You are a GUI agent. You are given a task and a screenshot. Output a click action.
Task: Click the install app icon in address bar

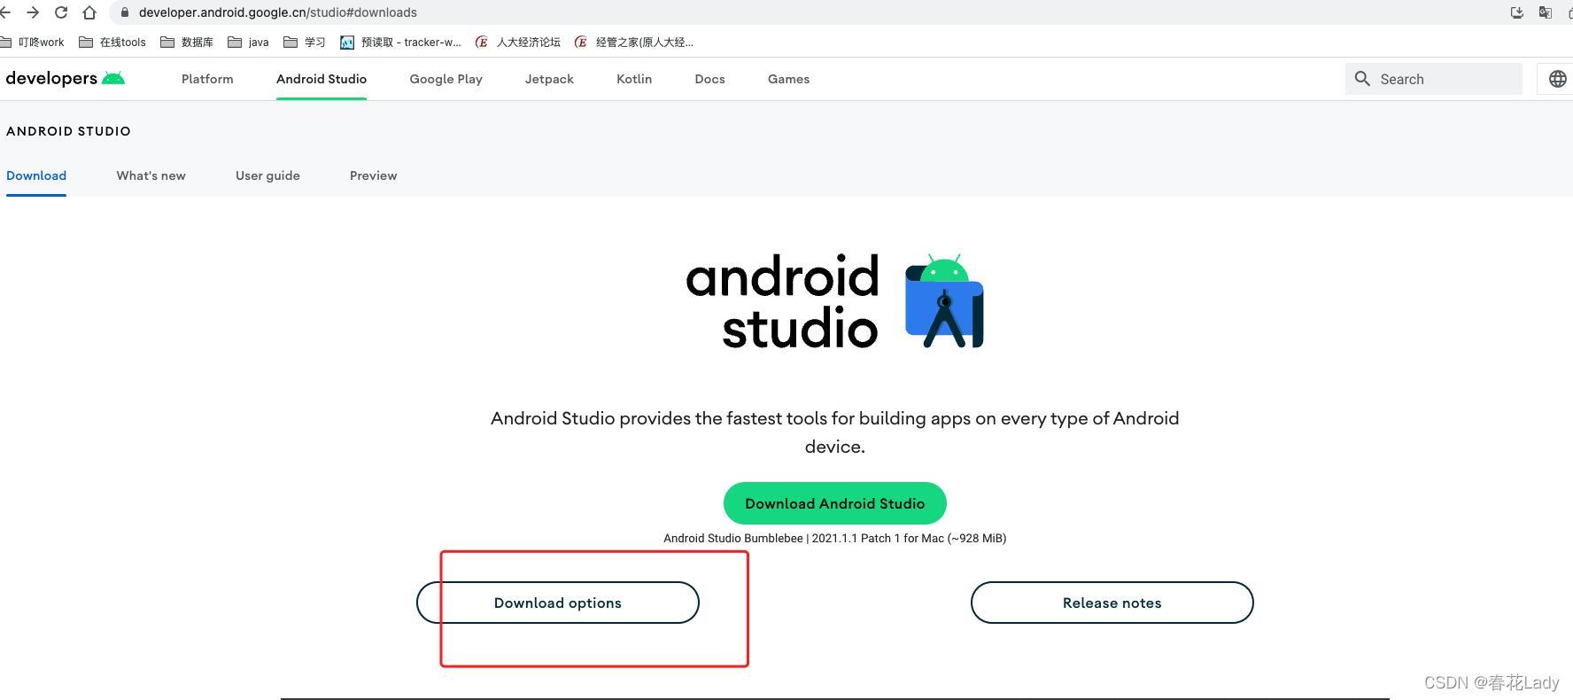pyautogui.click(x=1516, y=12)
